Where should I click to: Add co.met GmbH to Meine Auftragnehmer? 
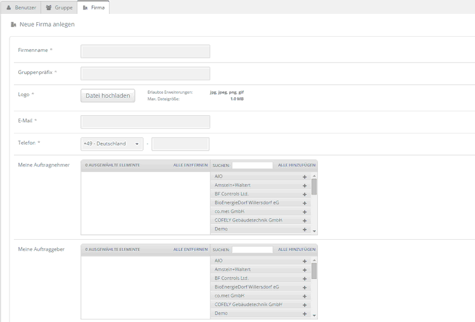[305, 212]
